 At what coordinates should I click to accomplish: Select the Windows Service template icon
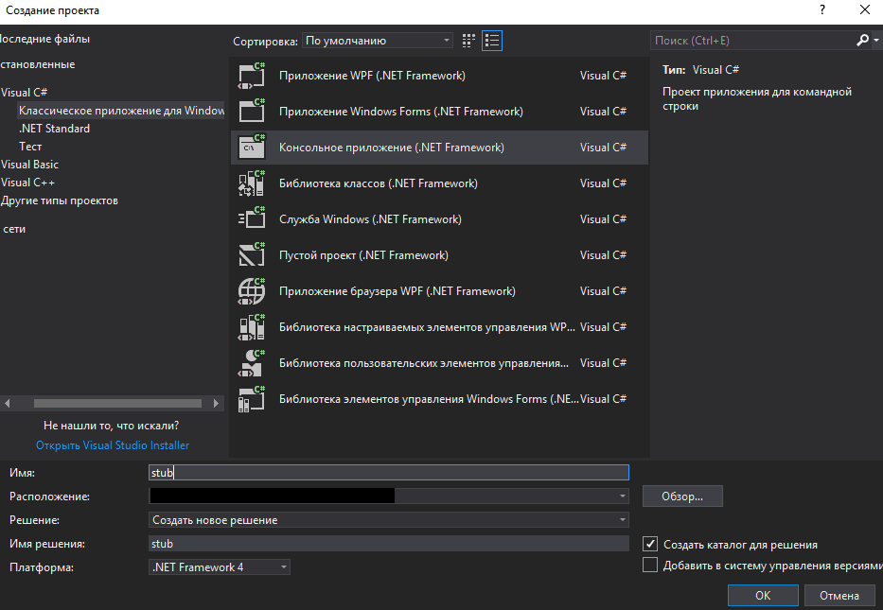click(251, 219)
